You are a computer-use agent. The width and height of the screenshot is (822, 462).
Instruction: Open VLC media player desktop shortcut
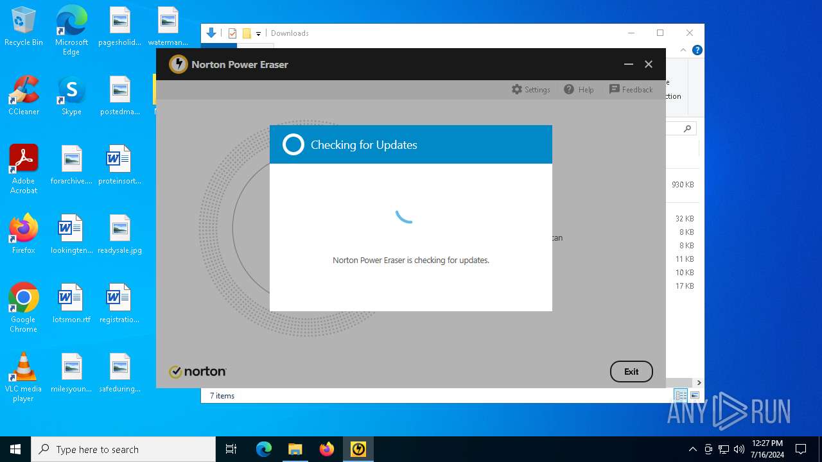[x=24, y=377]
